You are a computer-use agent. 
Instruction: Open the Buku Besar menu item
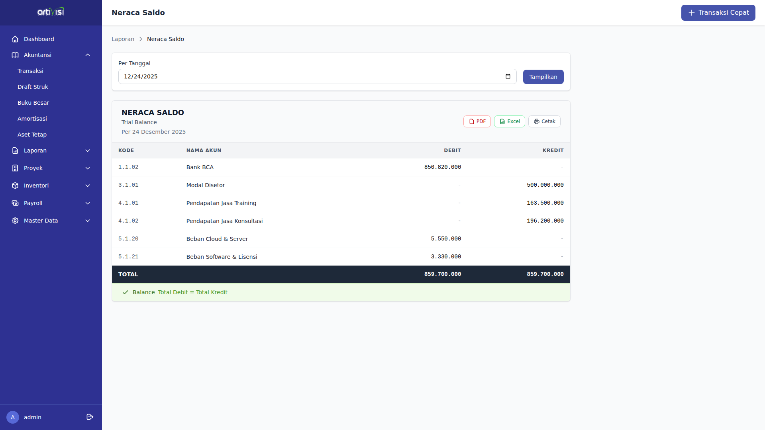(33, 103)
